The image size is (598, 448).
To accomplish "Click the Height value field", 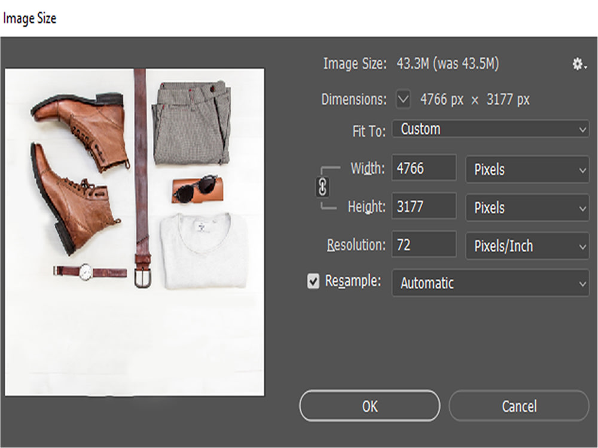I will [424, 206].
